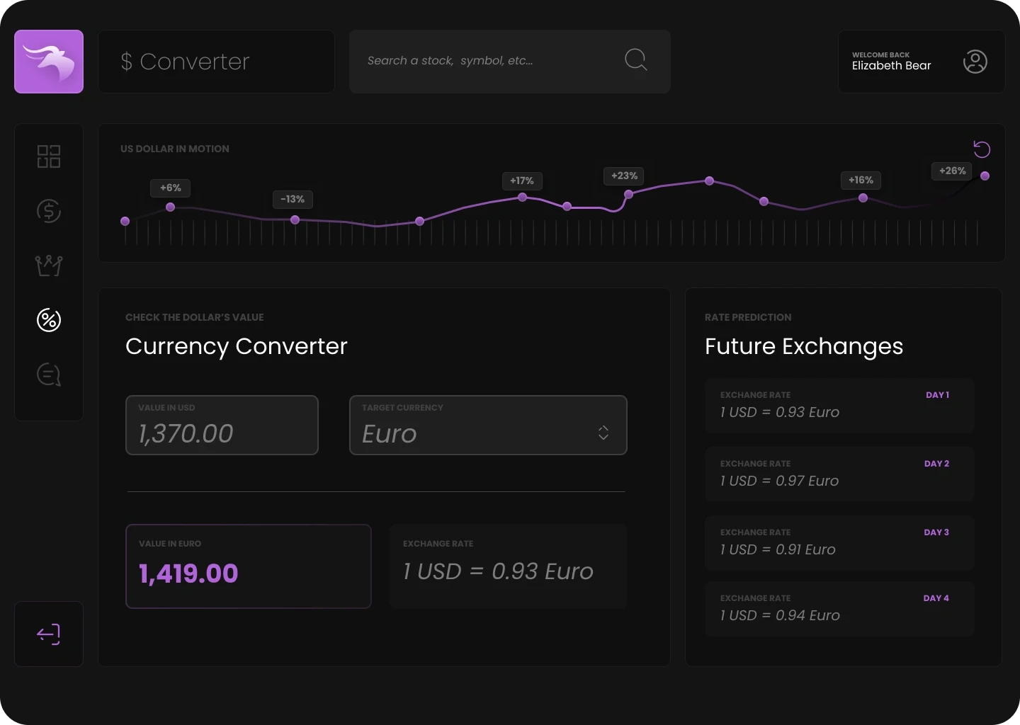Refresh the US Dollar in Motion chart
Image resolution: width=1020 pixels, height=725 pixels.
click(x=982, y=149)
